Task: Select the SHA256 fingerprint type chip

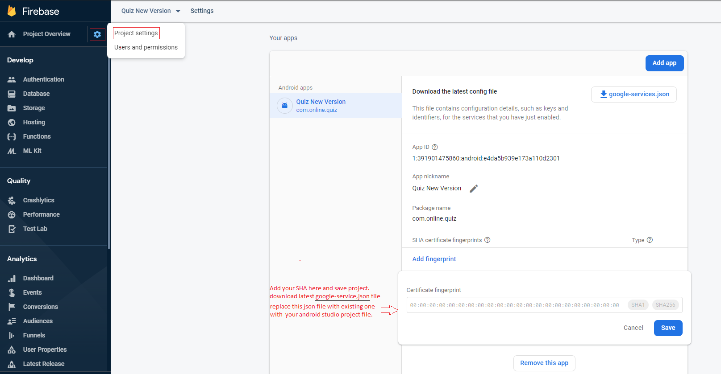Action: pyautogui.click(x=665, y=305)
